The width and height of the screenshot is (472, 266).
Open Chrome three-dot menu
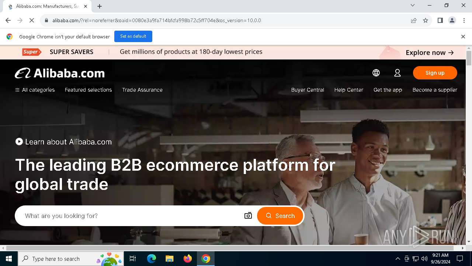464,20
